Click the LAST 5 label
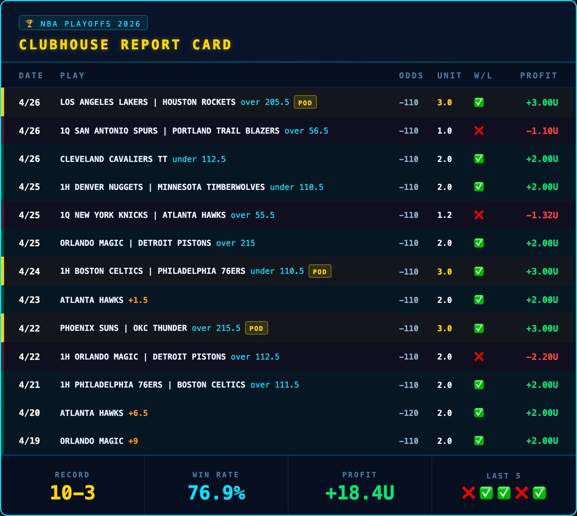Screen dimensions: 577x516 pyautogui.click(x=503, y=476)
